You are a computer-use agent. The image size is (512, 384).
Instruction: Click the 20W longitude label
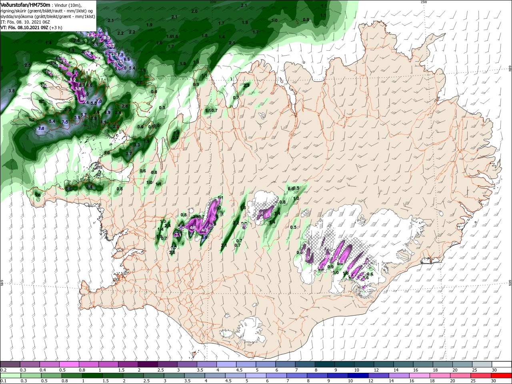[x=212, y=2]
